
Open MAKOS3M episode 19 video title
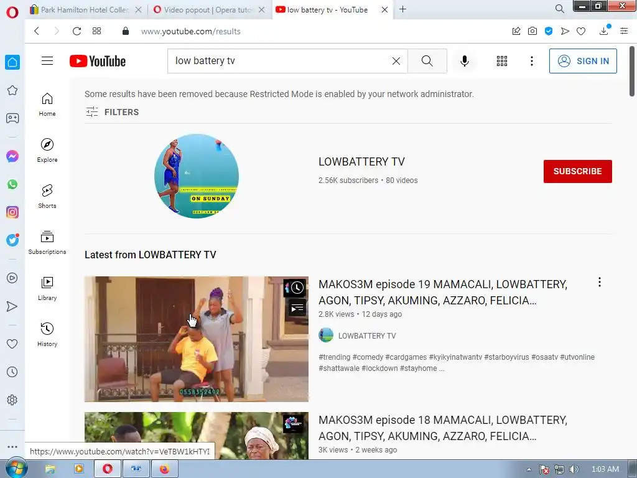tap(442, 293)
